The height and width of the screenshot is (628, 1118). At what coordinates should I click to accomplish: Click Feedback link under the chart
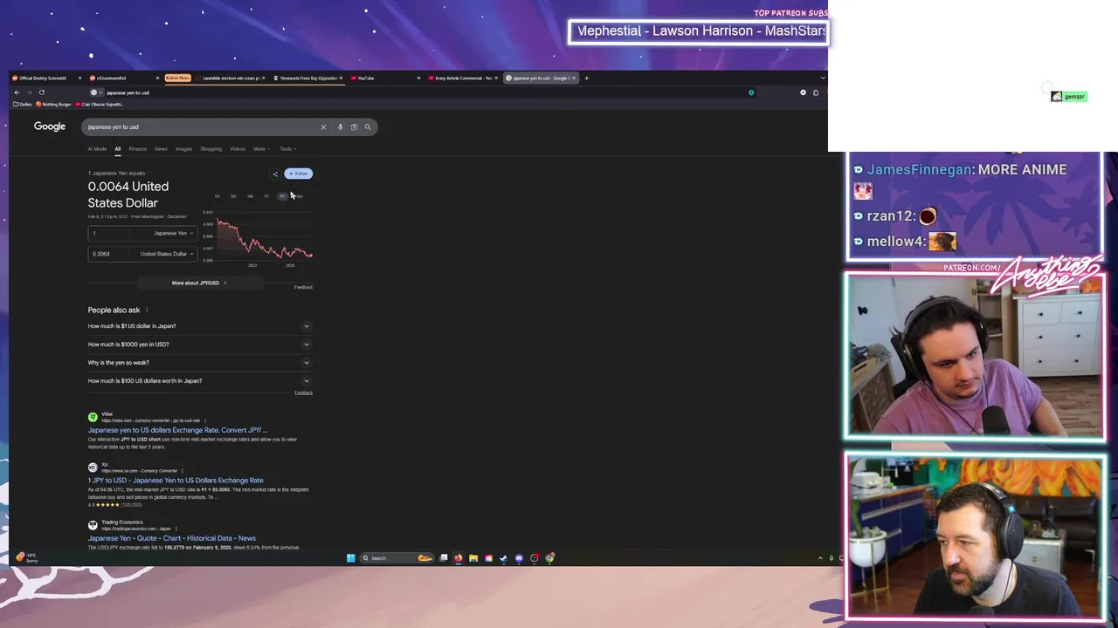[x=303, y=287]
